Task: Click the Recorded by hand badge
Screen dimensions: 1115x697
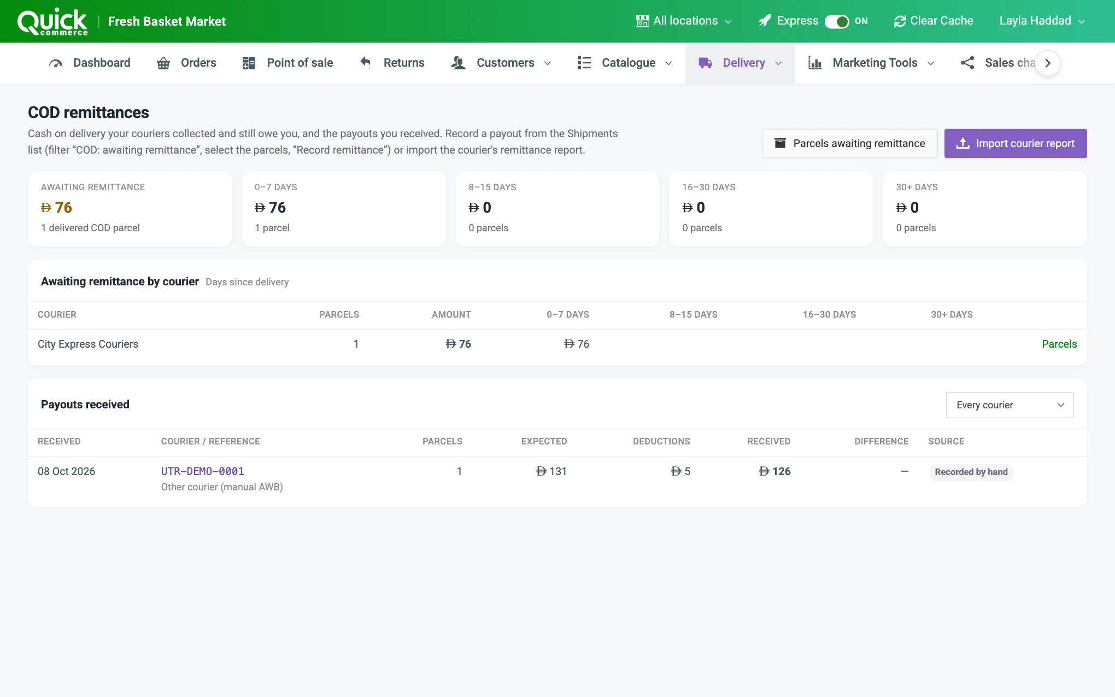Action: [971, 472]
